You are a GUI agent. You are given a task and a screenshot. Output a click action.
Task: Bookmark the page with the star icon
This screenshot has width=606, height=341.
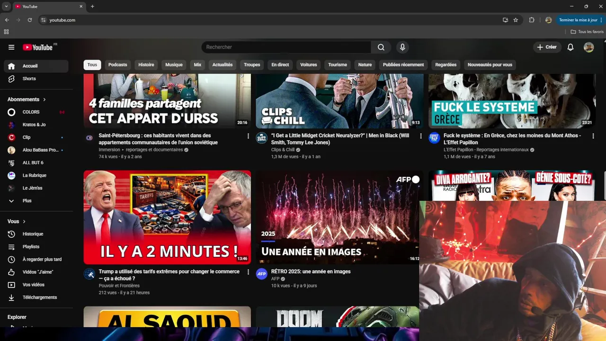tap(516, 20)
